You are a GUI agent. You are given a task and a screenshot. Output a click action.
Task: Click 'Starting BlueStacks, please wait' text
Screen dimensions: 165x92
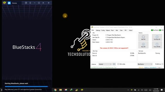pyautogui.click(x=16, y=84)
